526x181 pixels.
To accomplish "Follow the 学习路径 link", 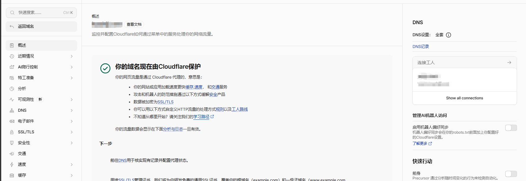I will [203, 117].
